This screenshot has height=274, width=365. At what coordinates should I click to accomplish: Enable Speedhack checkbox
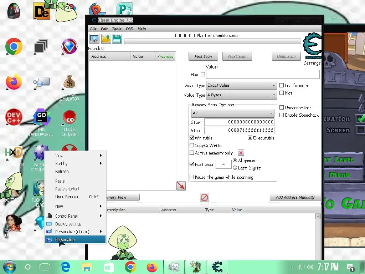pos(282,115)
